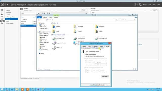Open the Explorer address bar history dropdown
The image size is (162, 91).
tap(115, 20)
